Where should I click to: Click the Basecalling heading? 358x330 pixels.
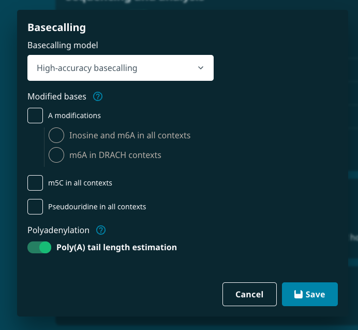56,27
